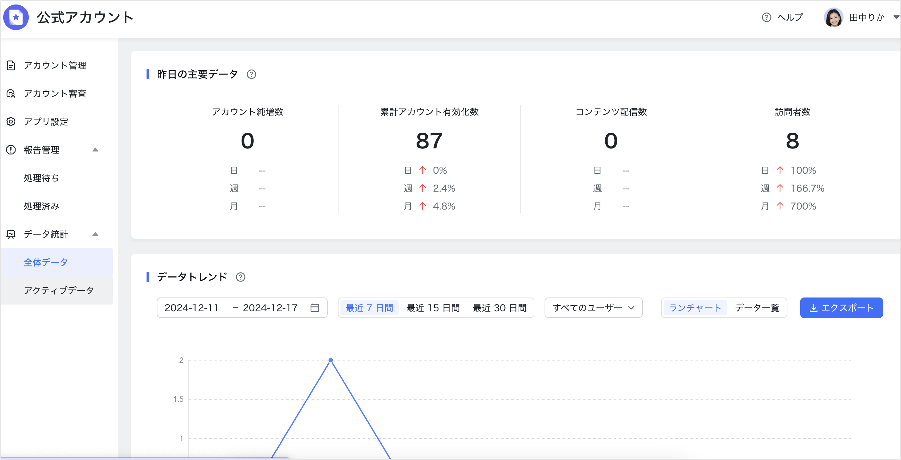Switch the display to データ一覧 view
This screenshot has width=901, height=460.
click(x=757, y=308)
